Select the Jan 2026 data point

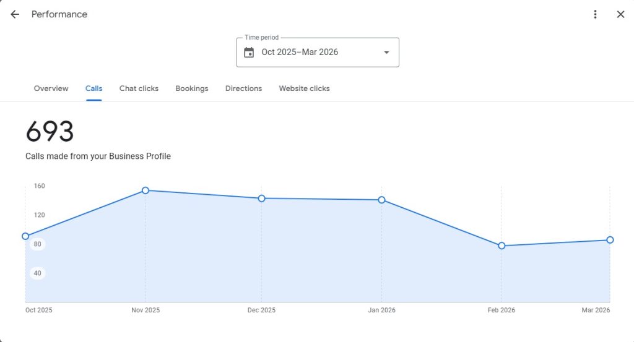(x=381, y=200)
